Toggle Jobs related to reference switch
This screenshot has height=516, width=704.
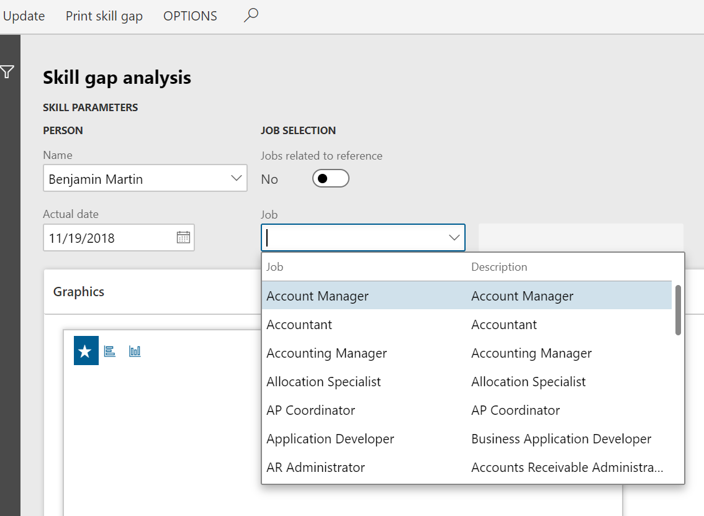(x=330, y=179)
